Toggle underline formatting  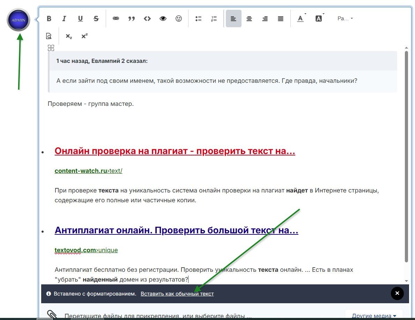tap(80, 19)
